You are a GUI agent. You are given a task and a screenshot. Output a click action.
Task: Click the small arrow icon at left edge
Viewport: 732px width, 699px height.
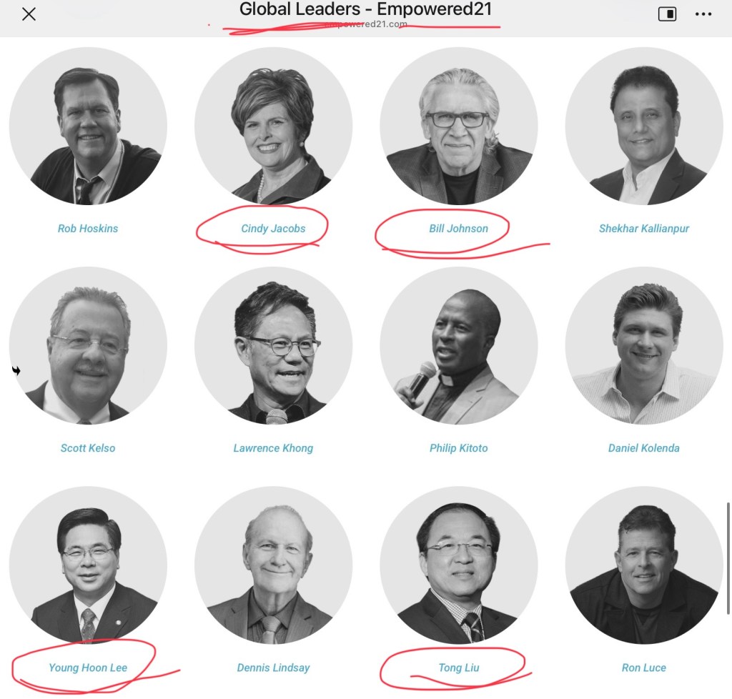click(x=16, y=371)
